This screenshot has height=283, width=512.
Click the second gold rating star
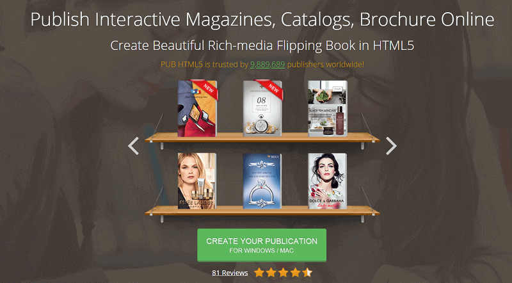coord(271,272)
